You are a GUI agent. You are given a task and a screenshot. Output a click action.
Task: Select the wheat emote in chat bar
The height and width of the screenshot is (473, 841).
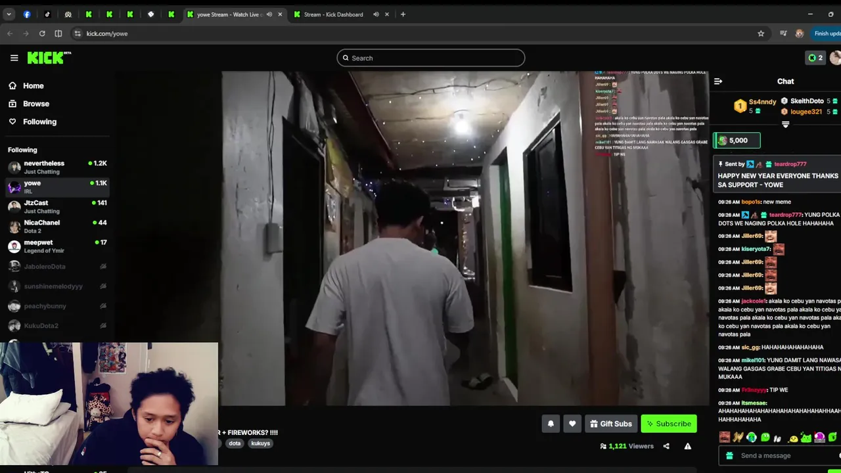(x=738, y=438)
